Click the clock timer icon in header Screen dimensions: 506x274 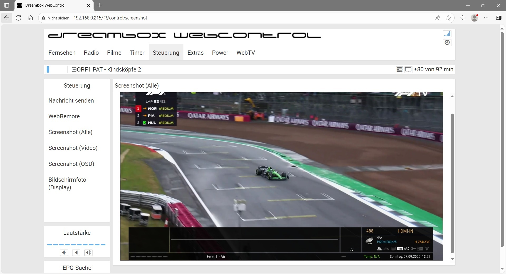447,43
